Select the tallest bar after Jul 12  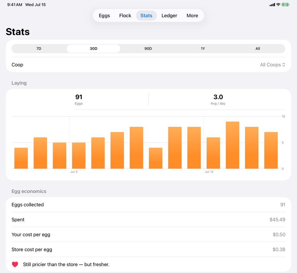click(x=233, y=145)
